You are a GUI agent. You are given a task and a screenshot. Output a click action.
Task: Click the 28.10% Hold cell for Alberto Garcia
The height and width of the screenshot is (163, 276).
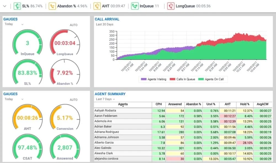[245, 143]
